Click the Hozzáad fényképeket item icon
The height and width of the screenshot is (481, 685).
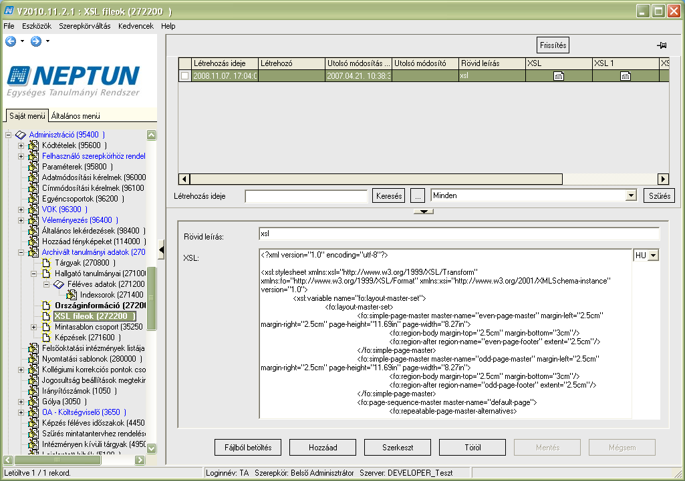pyautogui.click(x=33, y=241)
